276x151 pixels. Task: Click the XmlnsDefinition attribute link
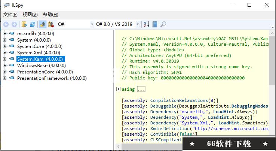(x=170, y=129)
